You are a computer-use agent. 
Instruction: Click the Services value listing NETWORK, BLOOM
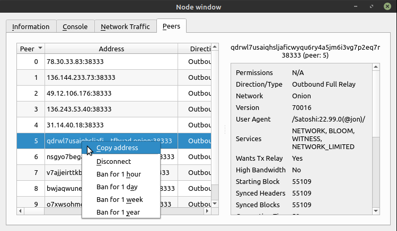pyautogui.click(x=323, y=139)
